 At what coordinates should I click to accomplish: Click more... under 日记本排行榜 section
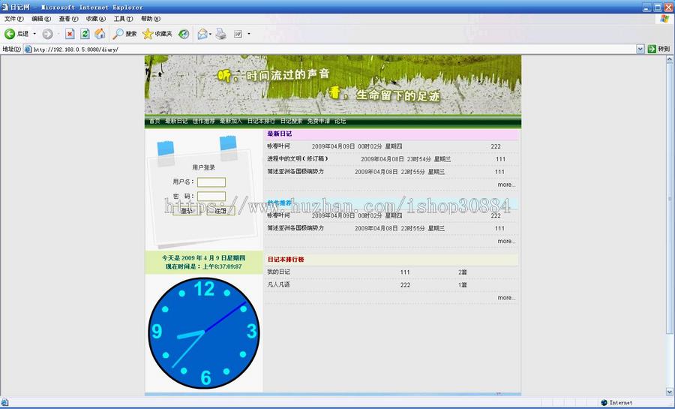click(x=506, y=297)
